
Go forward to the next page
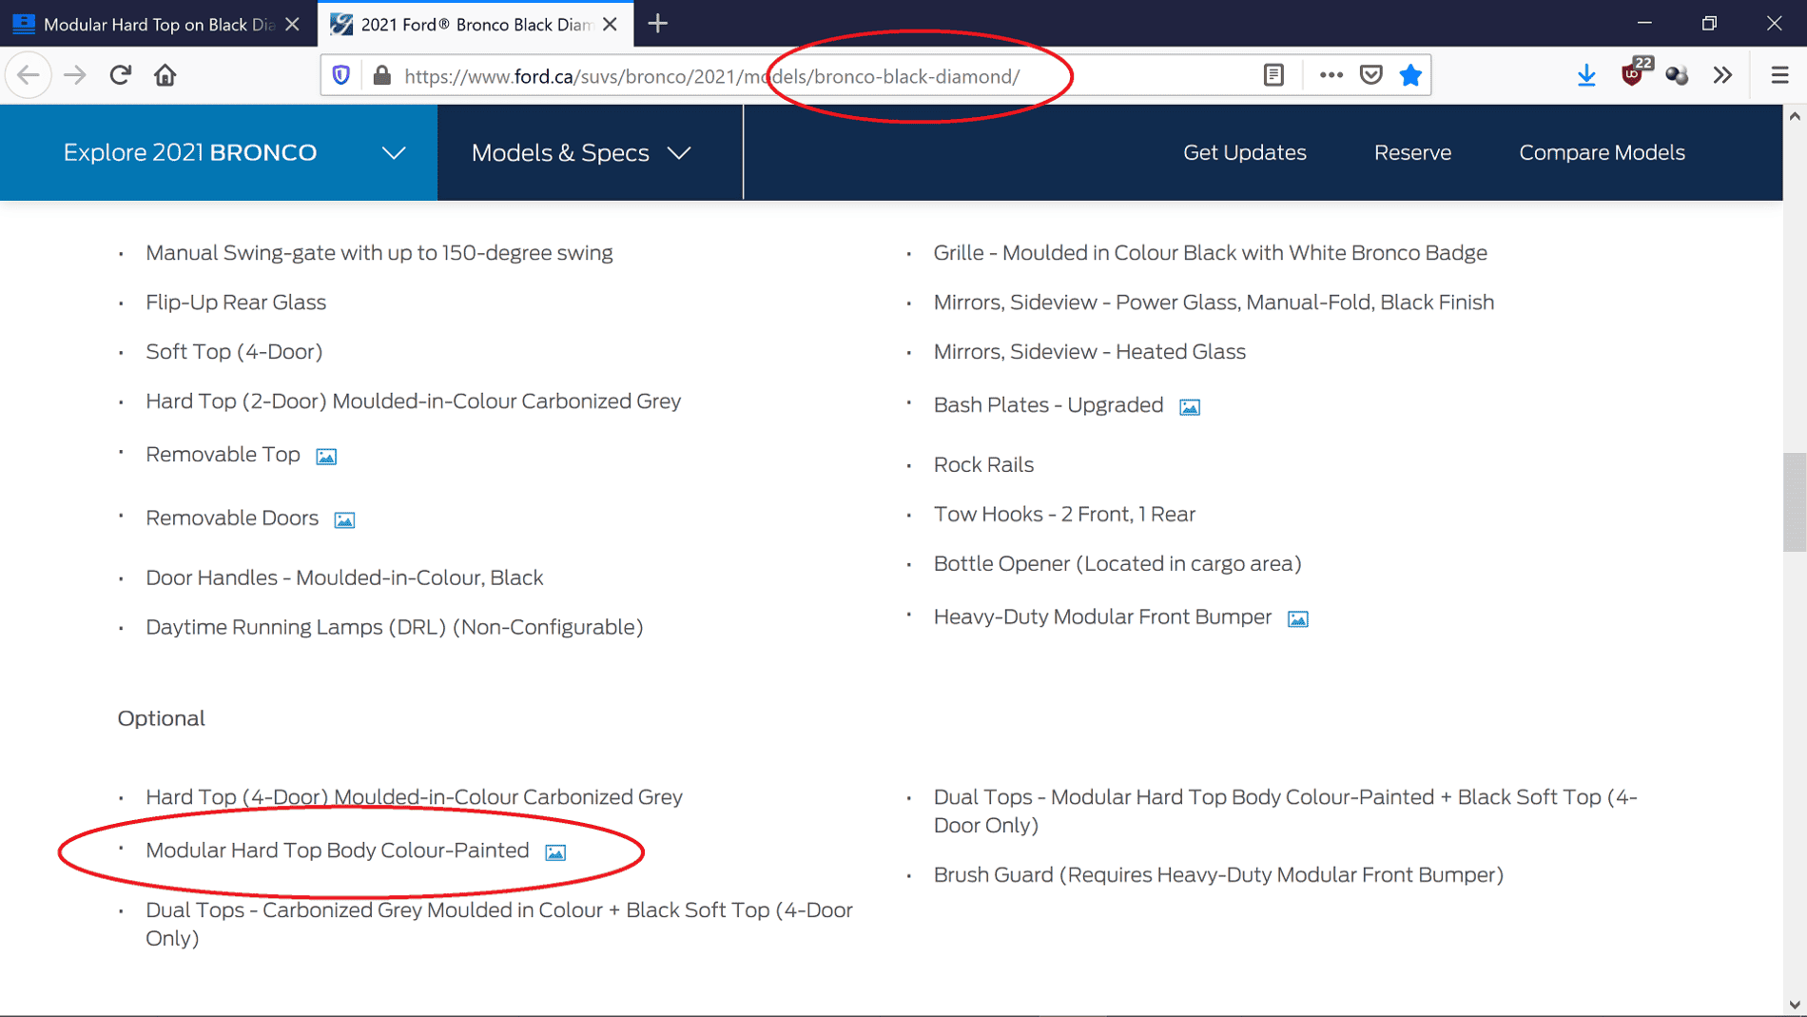click(x=74, y=75)
